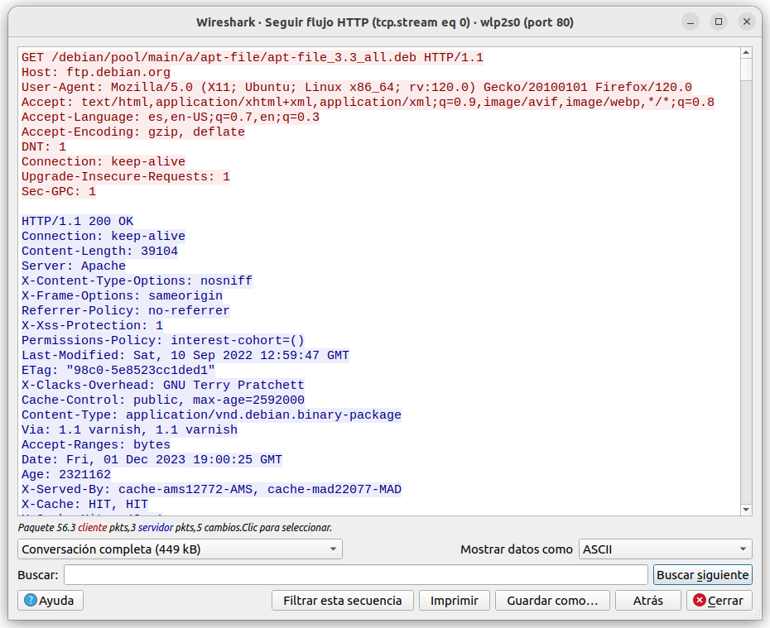Image resolution: width=770 pixels, height=628 pixels.
Task: Select Accept-Ranges: bytes line
Action: 96,444
